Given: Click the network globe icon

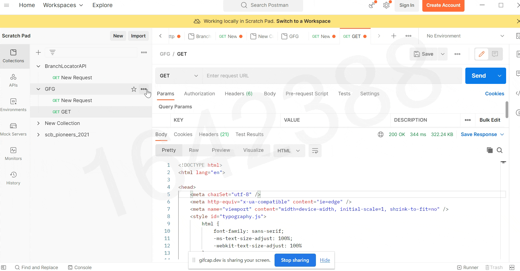Looking at the screenshot, I should click(x=381, y=134).
